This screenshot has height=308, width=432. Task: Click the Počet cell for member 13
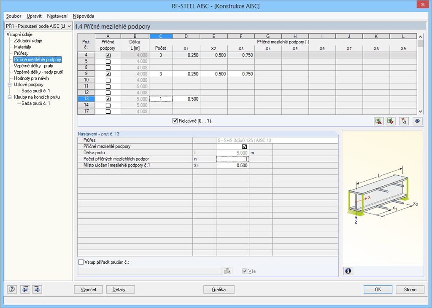161,99
